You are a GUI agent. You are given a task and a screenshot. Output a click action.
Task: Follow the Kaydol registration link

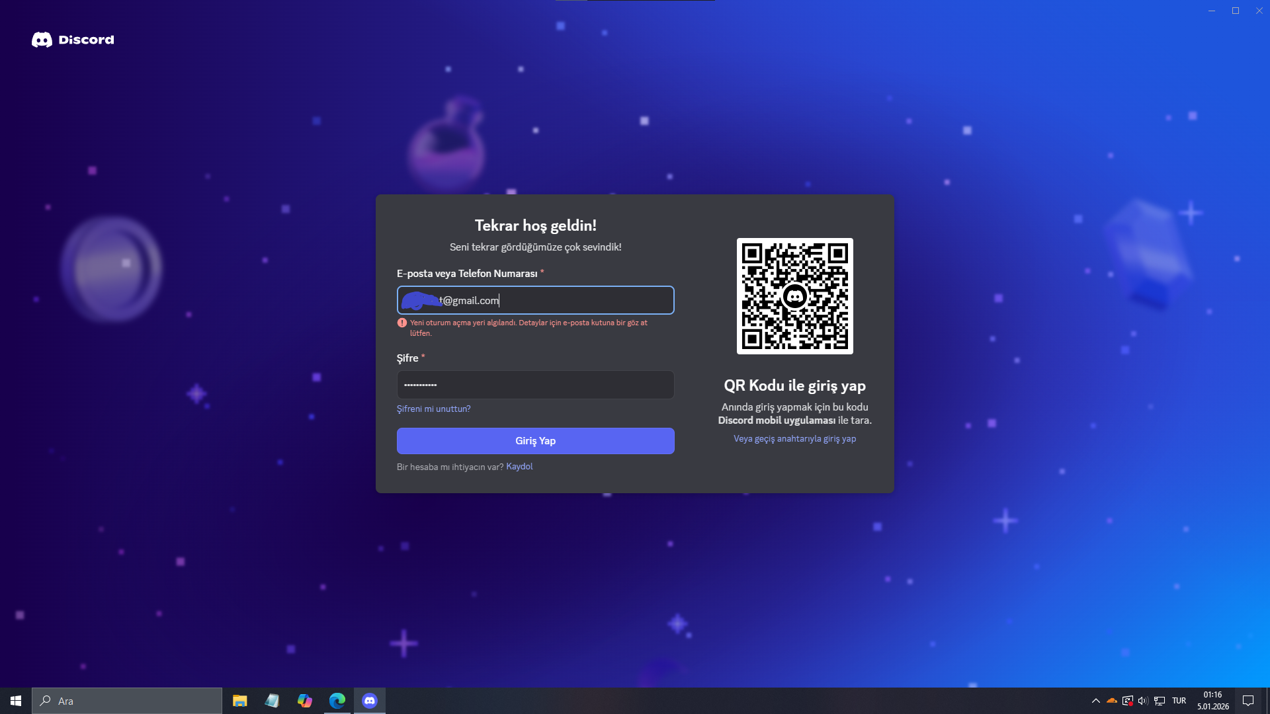519,467
